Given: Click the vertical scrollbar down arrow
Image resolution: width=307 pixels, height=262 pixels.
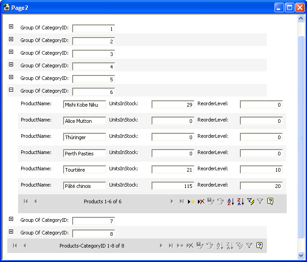Looking at the screenshot, I should (301, 255).
